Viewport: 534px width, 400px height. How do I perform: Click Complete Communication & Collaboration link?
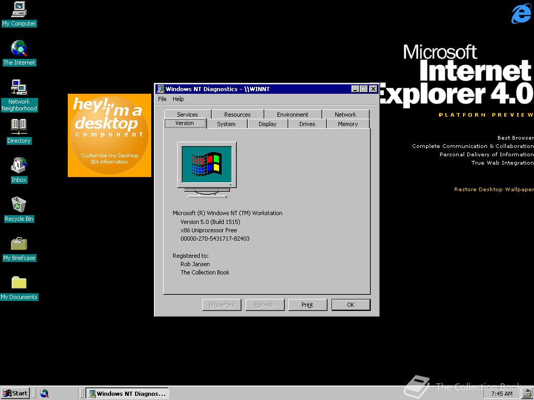[472, 146]
